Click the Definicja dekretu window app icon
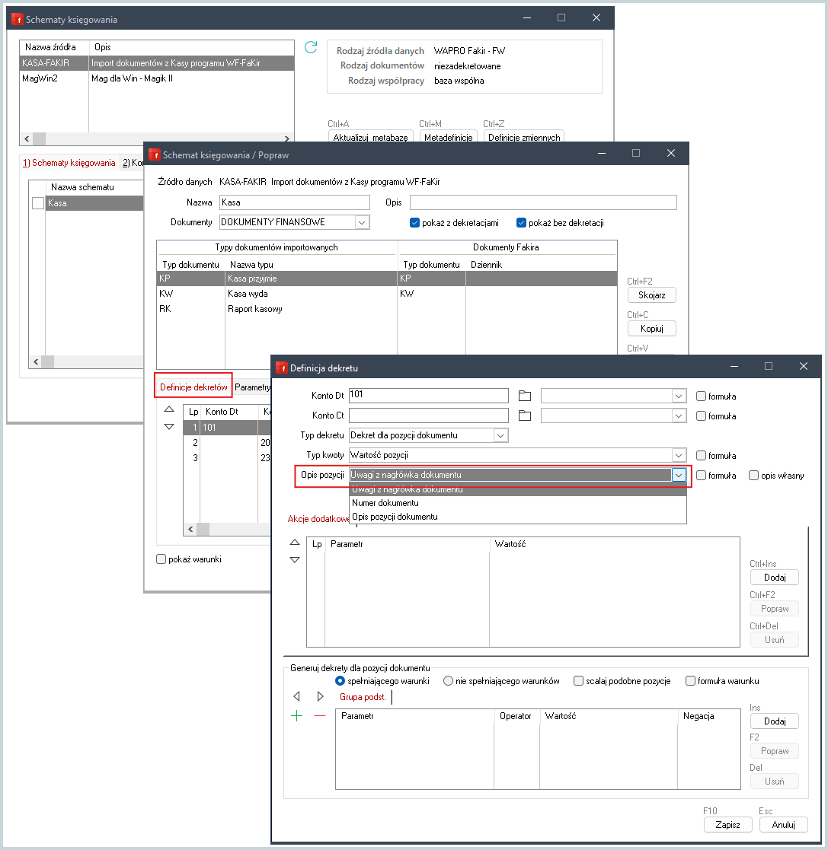 pos(282,368)
